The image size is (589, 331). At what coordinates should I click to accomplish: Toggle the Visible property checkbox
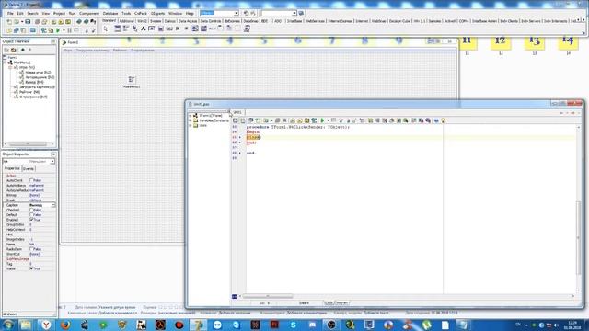point(31,268)
